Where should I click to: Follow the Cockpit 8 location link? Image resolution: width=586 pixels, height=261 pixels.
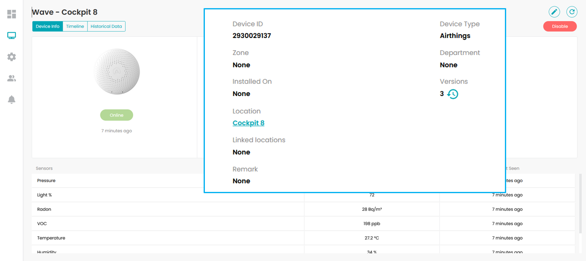[248, 123]
